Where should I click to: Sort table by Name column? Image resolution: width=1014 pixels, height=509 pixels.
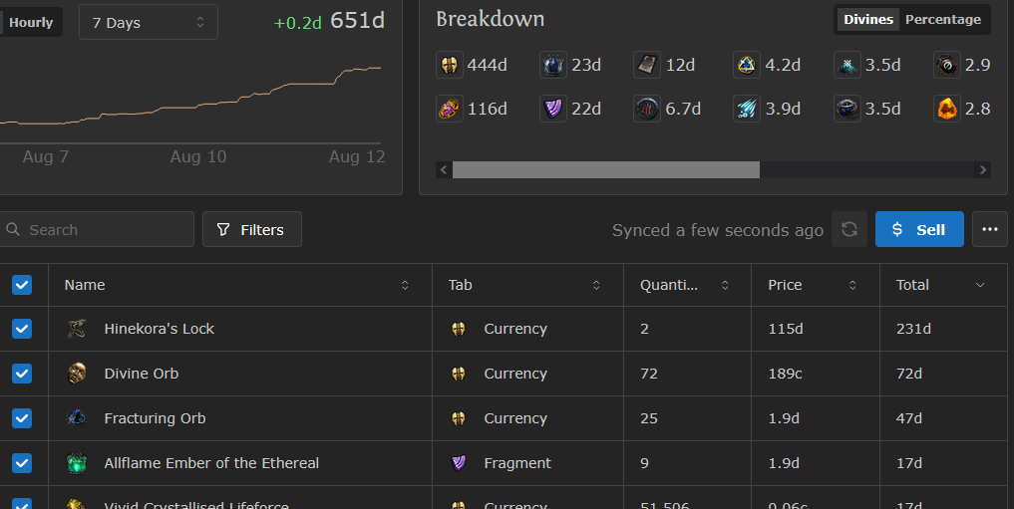(240, 285)
